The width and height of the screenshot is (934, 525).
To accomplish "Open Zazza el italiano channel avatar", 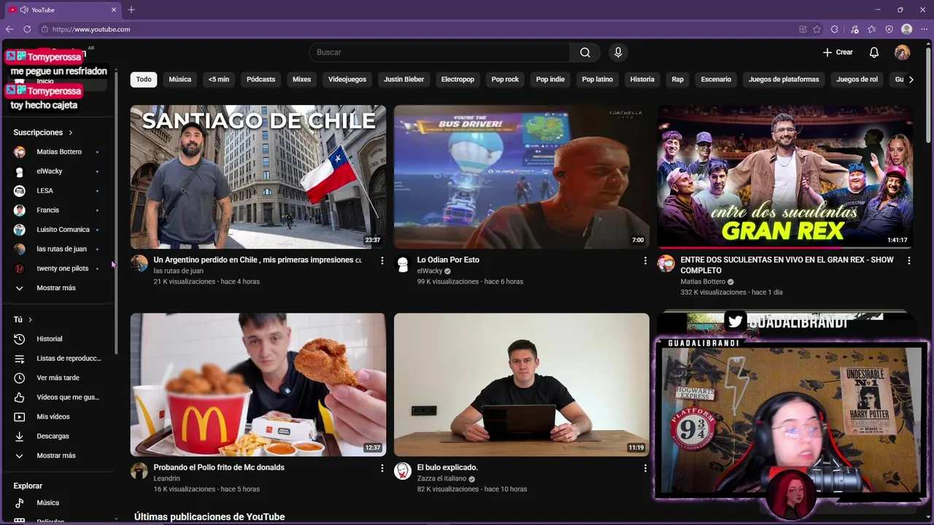I will click(x=403, y=471).
